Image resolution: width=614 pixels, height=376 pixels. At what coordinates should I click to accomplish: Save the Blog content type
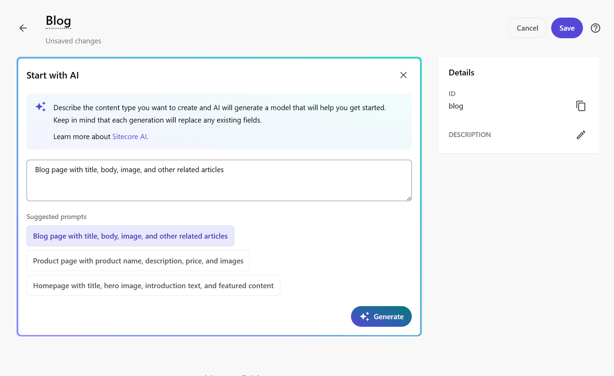[567, 28]
